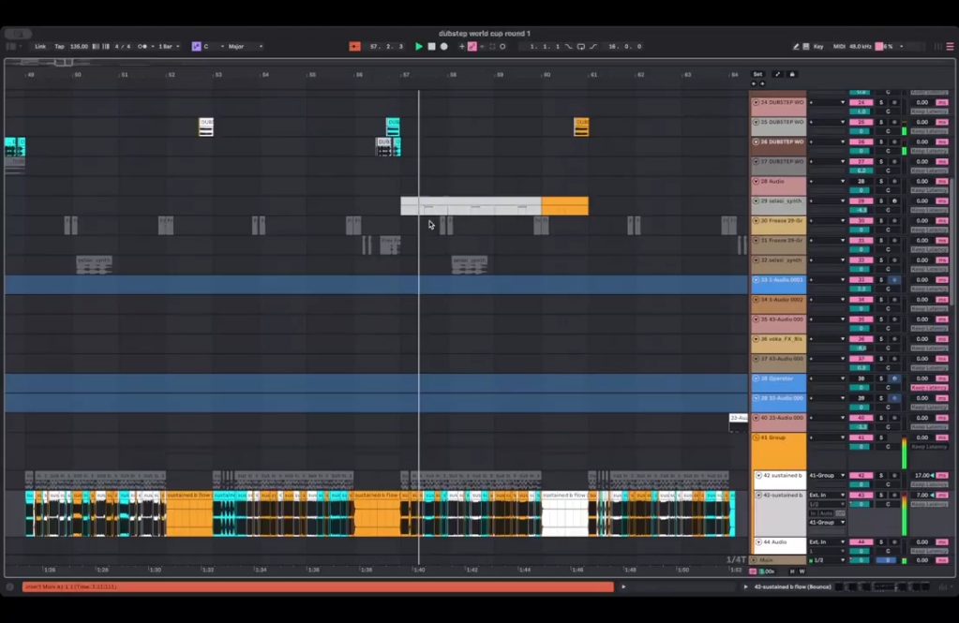The height and width of the screenshot is (623, 959).
Task: Deactivate track 26 using its pink activator
Action: (x=861, y=141)
